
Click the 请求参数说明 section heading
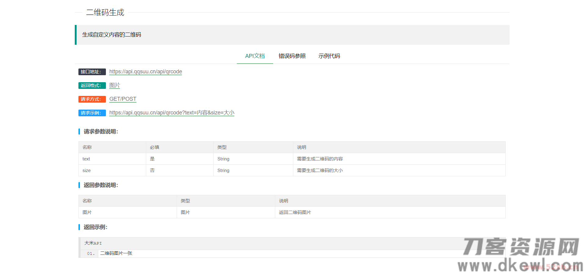point(101,132)
